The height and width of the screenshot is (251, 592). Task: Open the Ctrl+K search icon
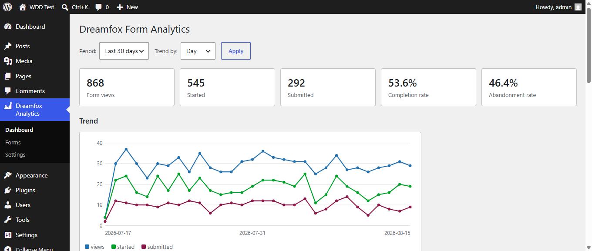pyautogui.click(x=65, y=7)
